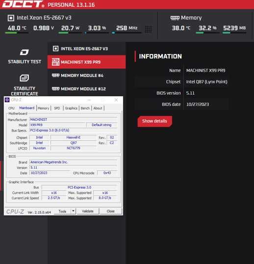
Task: Click the BIOS version 5.11 in OCCT Information
Action: 190,93
